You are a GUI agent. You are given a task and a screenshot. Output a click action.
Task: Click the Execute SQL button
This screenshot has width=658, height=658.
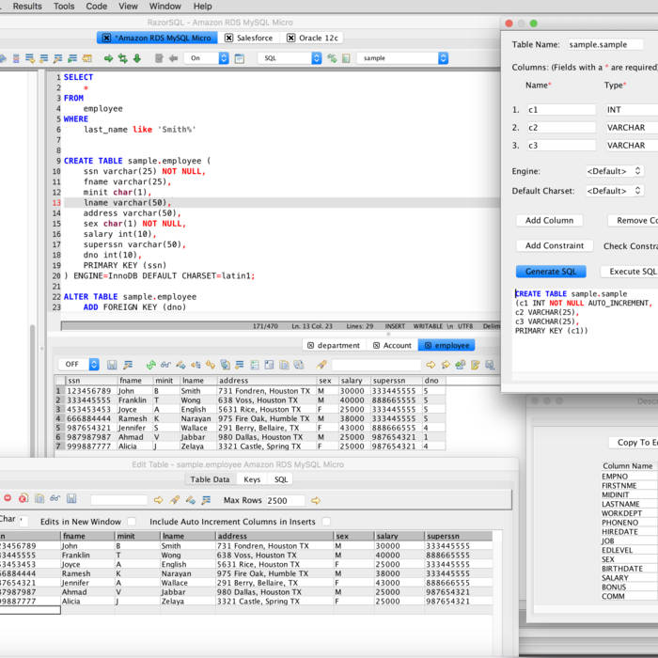point(630,272)
